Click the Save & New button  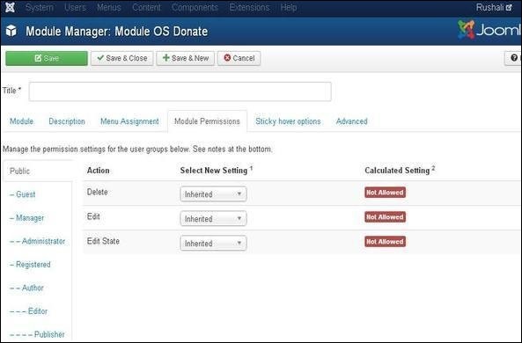pyautogui.click(x=186, y=58)
